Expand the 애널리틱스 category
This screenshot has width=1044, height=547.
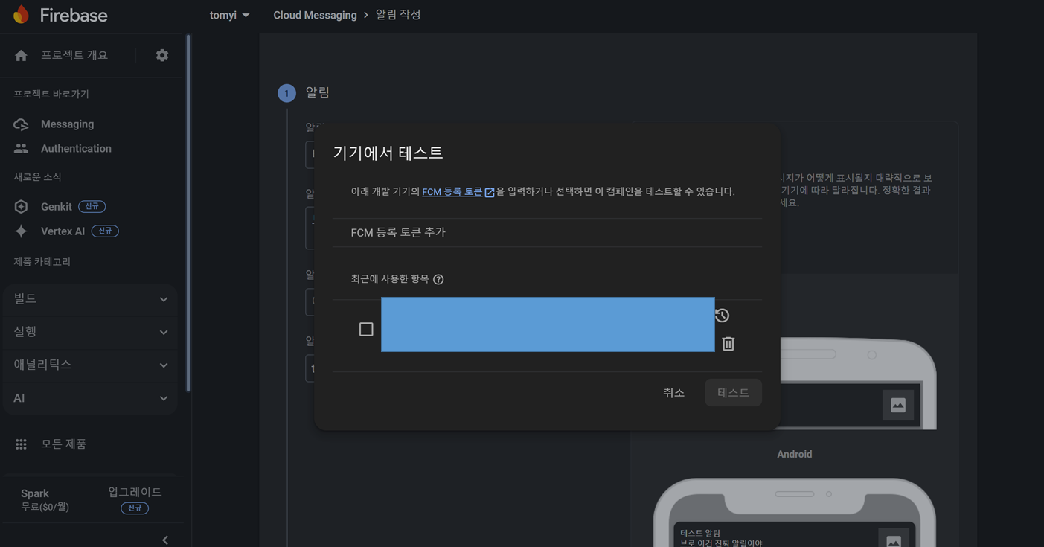point(90,365)
